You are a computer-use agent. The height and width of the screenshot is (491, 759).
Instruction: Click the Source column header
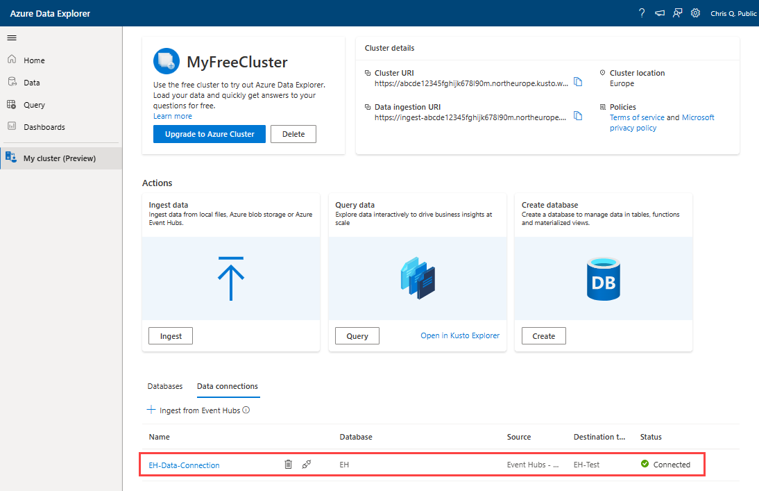pos(519,437)
